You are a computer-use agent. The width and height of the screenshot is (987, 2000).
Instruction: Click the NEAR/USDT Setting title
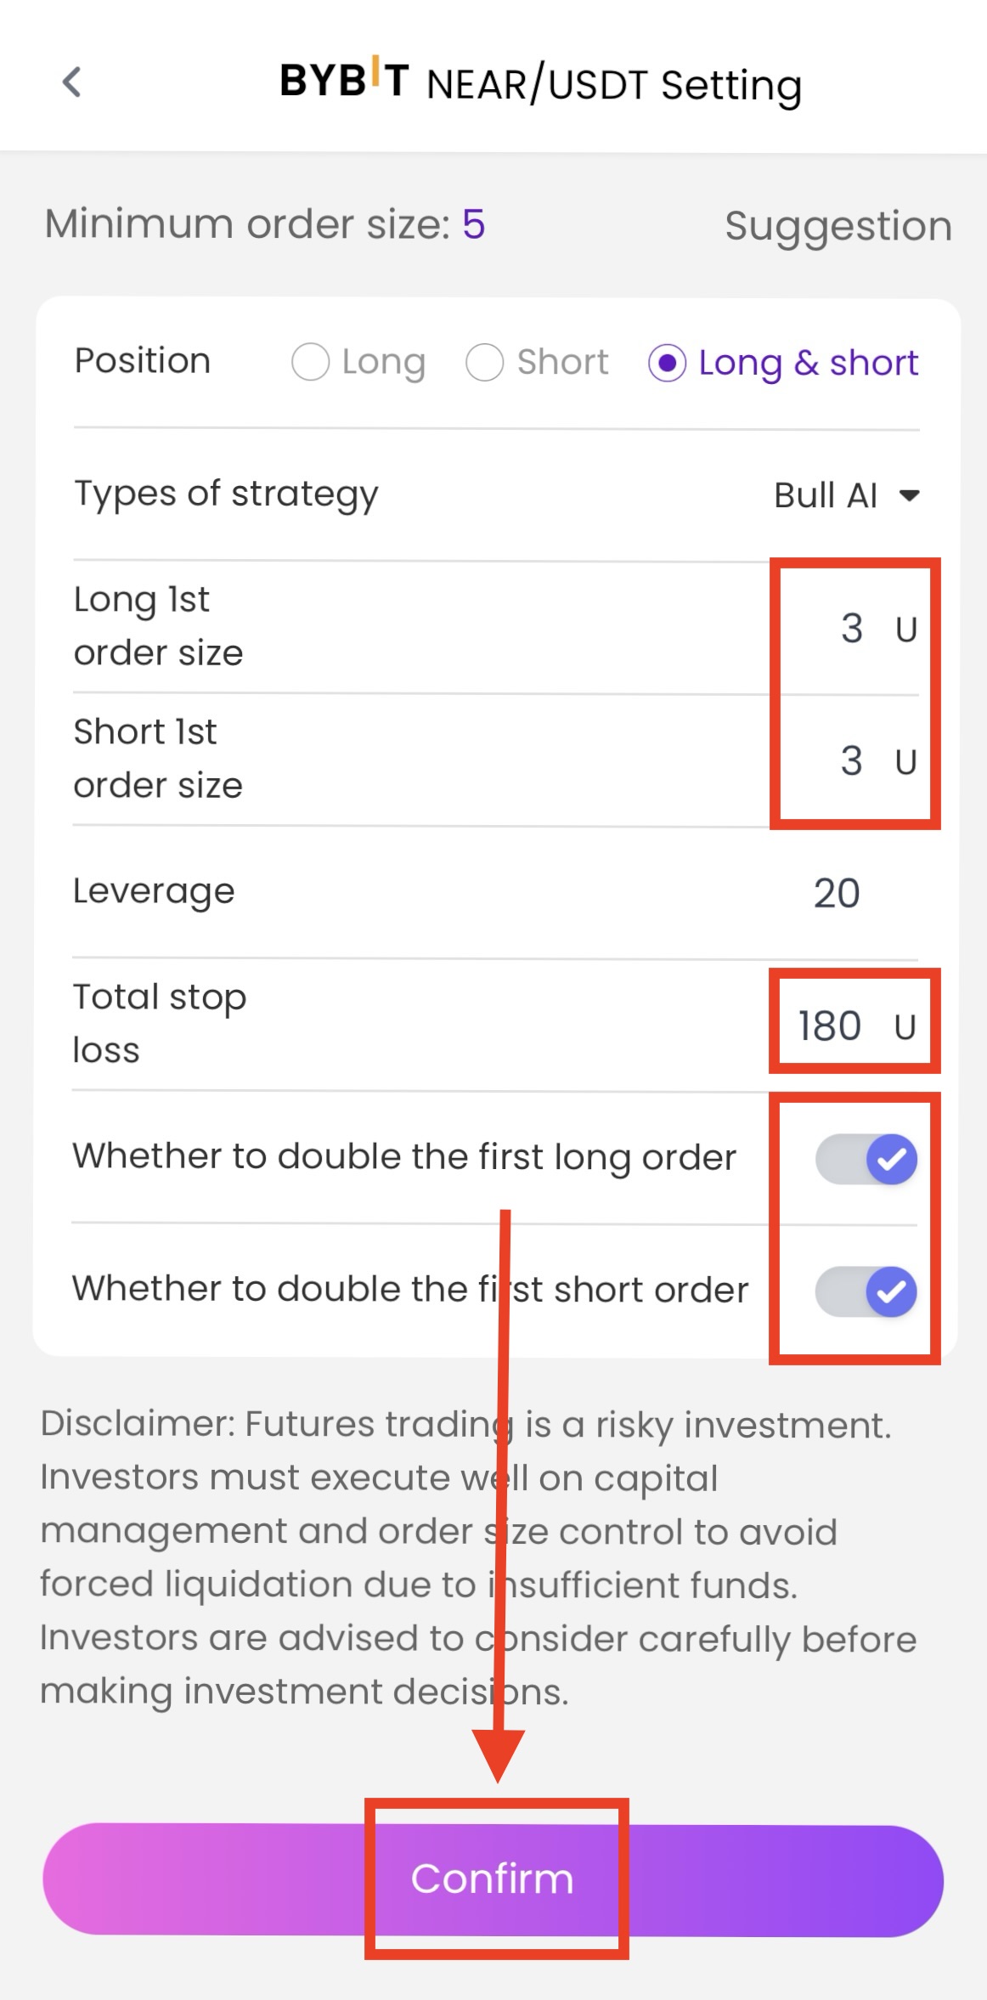(x=614, y=85)
